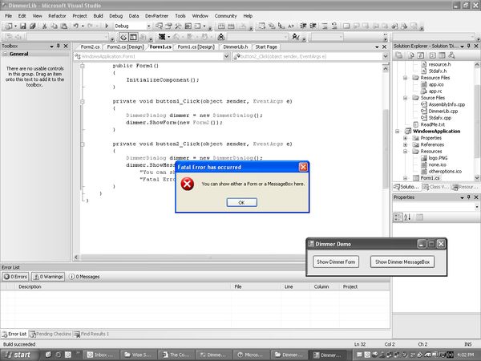Click the Save All toolbar icon
Screen dimensions: 481x361
(x=33, y=26)
